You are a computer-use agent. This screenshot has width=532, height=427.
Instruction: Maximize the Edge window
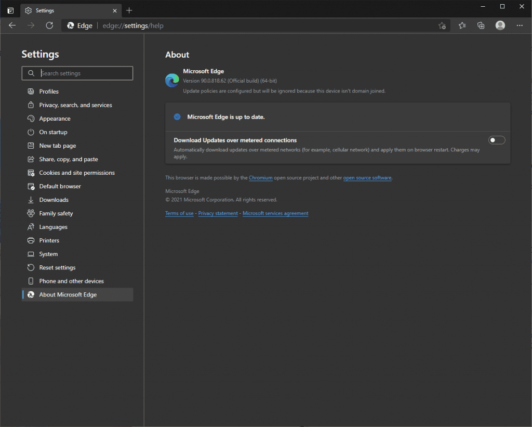click(x=502, y=6)
